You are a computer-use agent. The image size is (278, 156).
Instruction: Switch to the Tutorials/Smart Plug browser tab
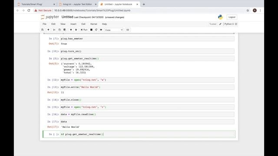click(x=32, y=4)
